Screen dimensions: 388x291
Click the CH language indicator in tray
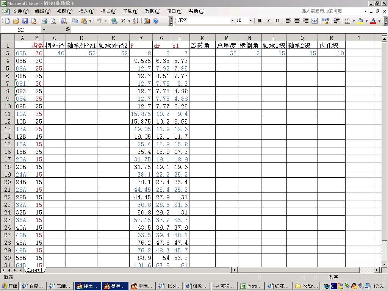coord(334,286)
